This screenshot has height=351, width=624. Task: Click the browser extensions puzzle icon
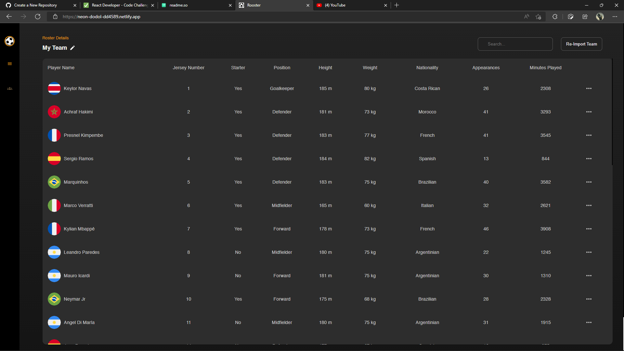tap(555, 17)
